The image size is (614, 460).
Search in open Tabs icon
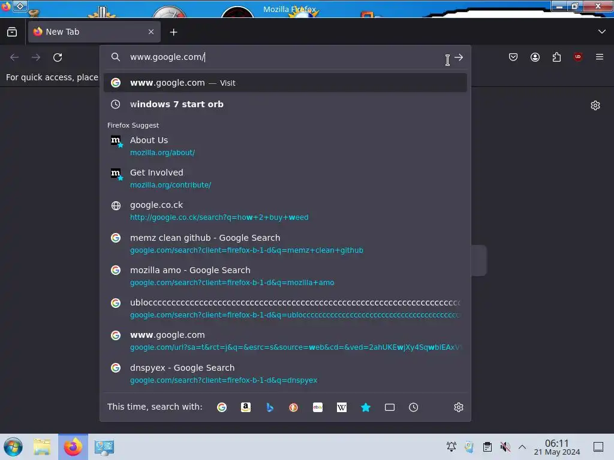[x=390, y=407]
